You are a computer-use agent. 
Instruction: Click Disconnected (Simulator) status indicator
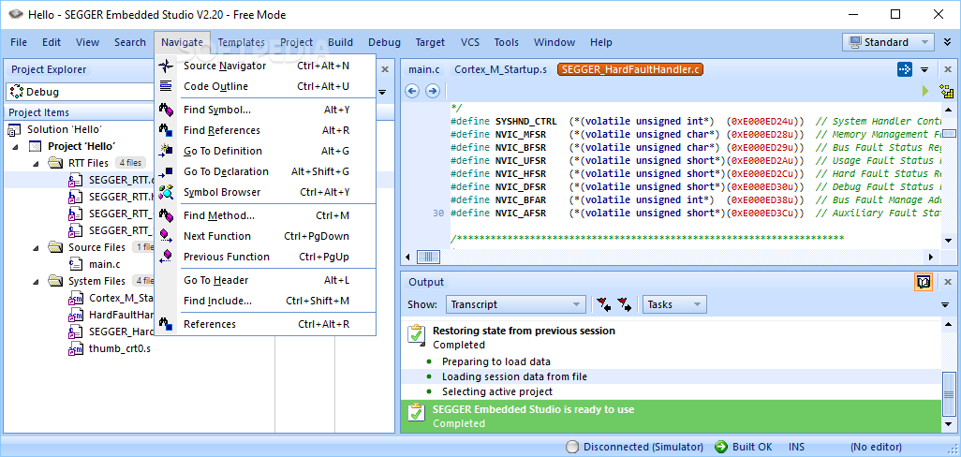[635, 447]
